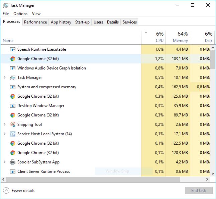Click the Chrome icon in the 122,5 MB row

click(x=13, y=143)
